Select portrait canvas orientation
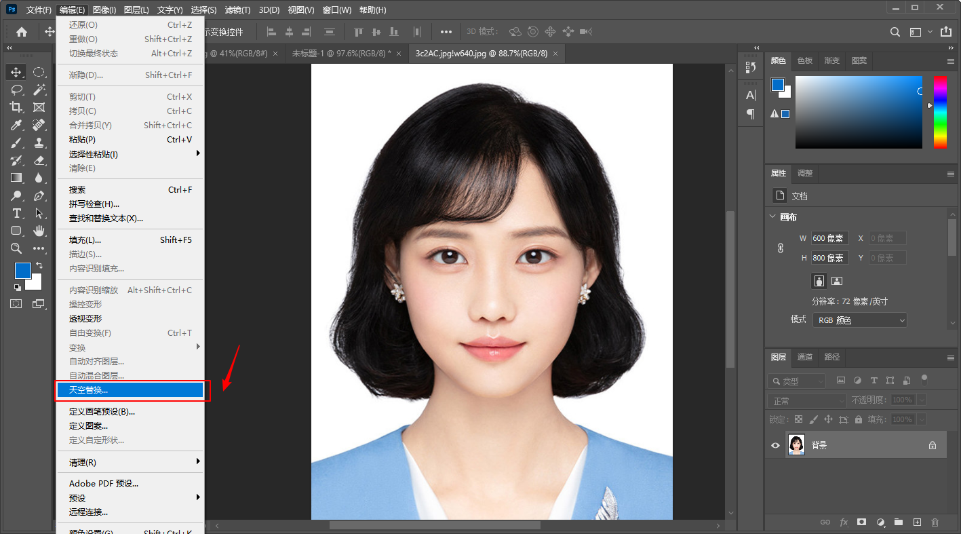Viewport: 961px width, 534px height. coord(820,280)
